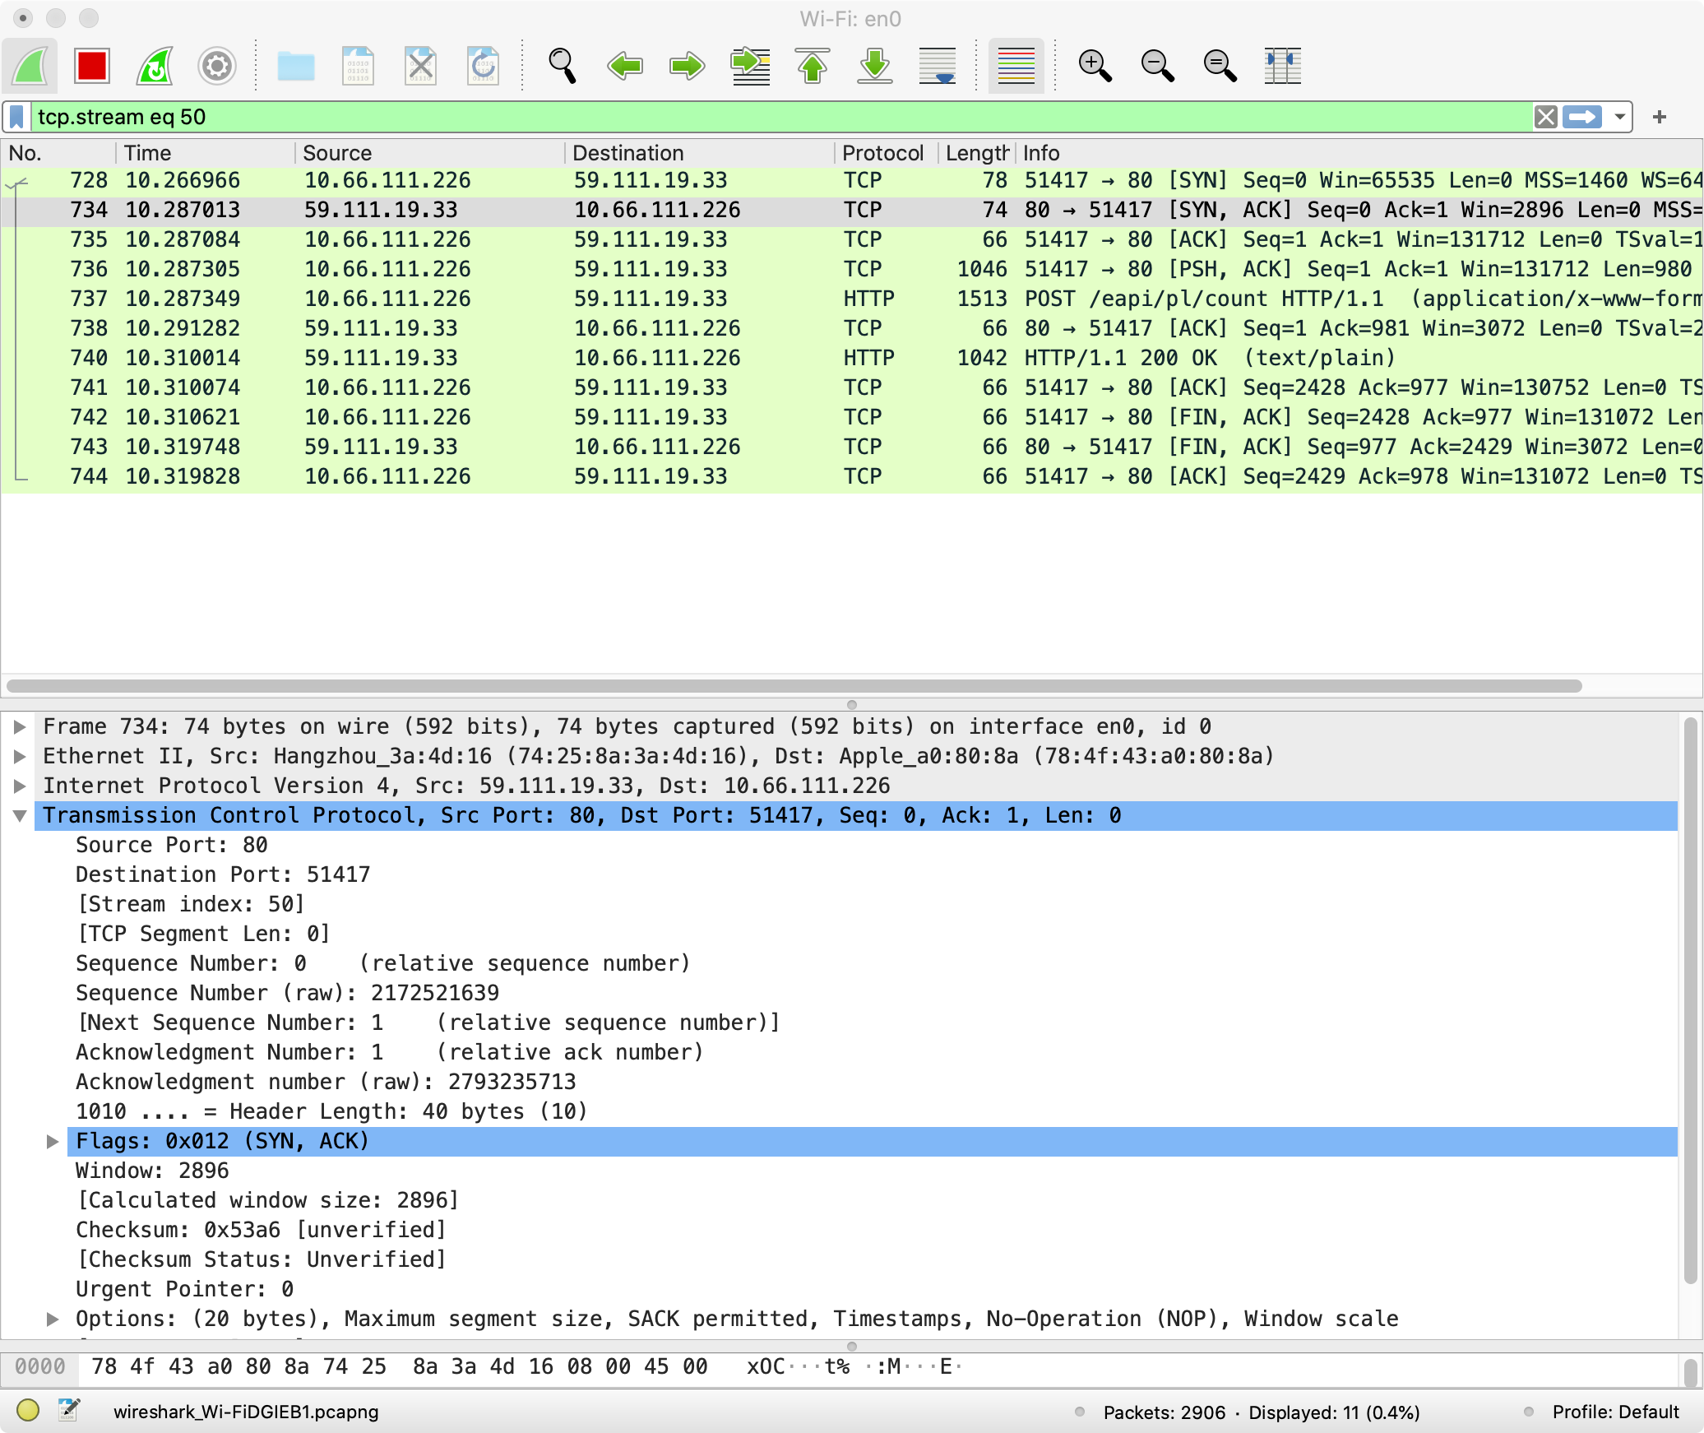Click the Find a packet magnifier

pyautogui.click(x=563, y=66)
